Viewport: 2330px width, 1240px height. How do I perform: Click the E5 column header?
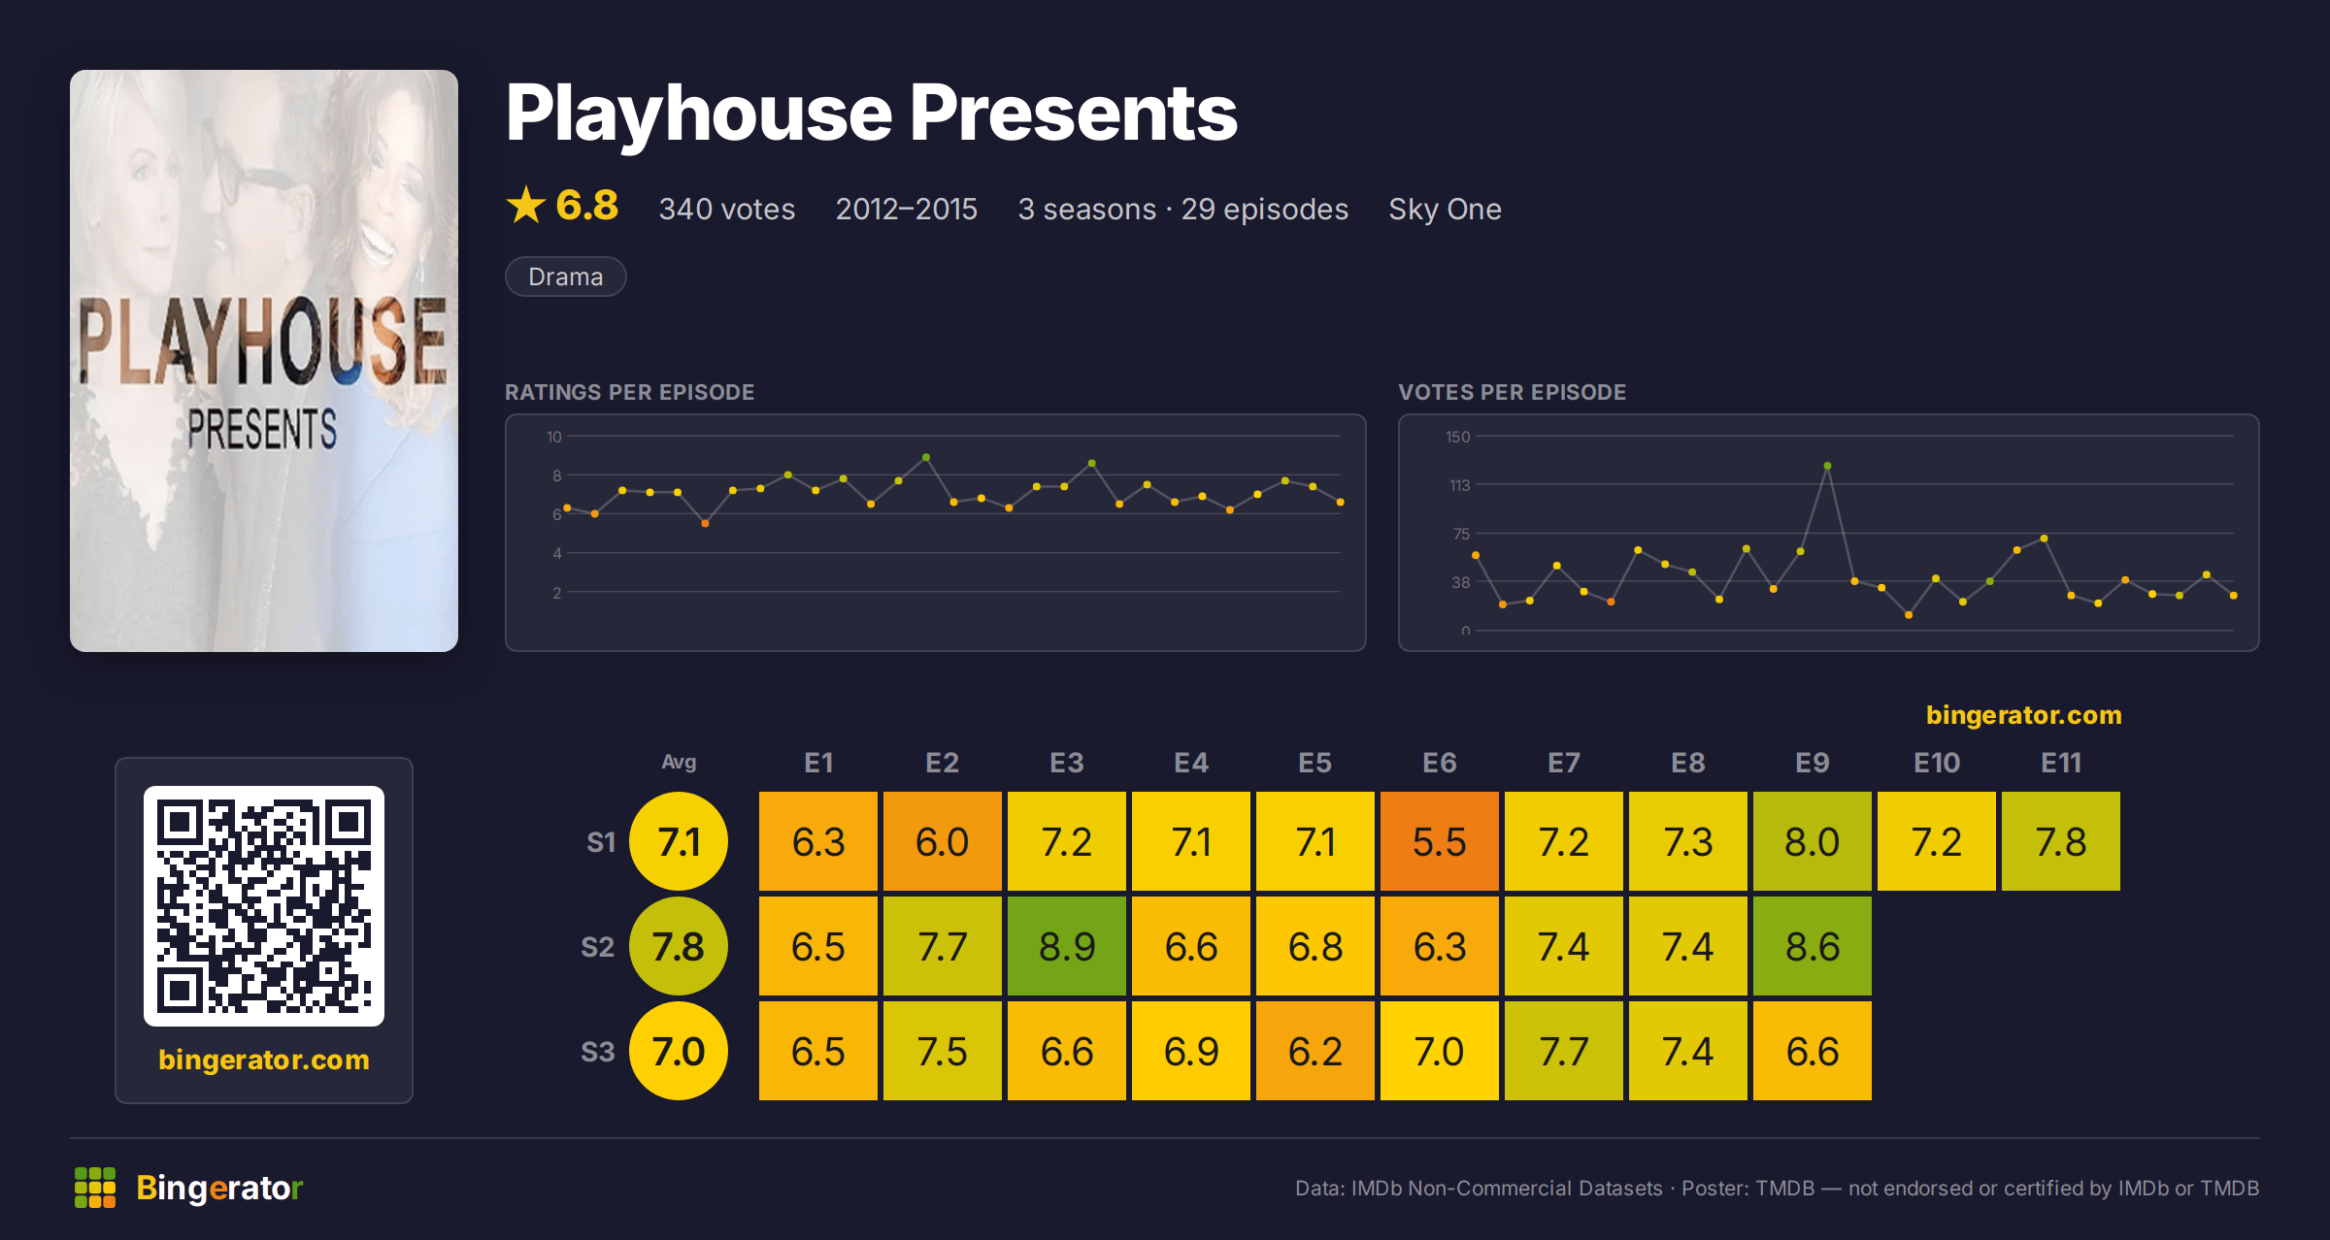[1315, 763]
